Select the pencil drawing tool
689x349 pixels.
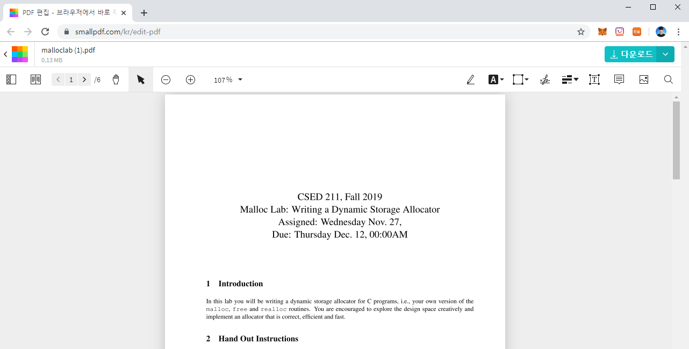point(471,79)
